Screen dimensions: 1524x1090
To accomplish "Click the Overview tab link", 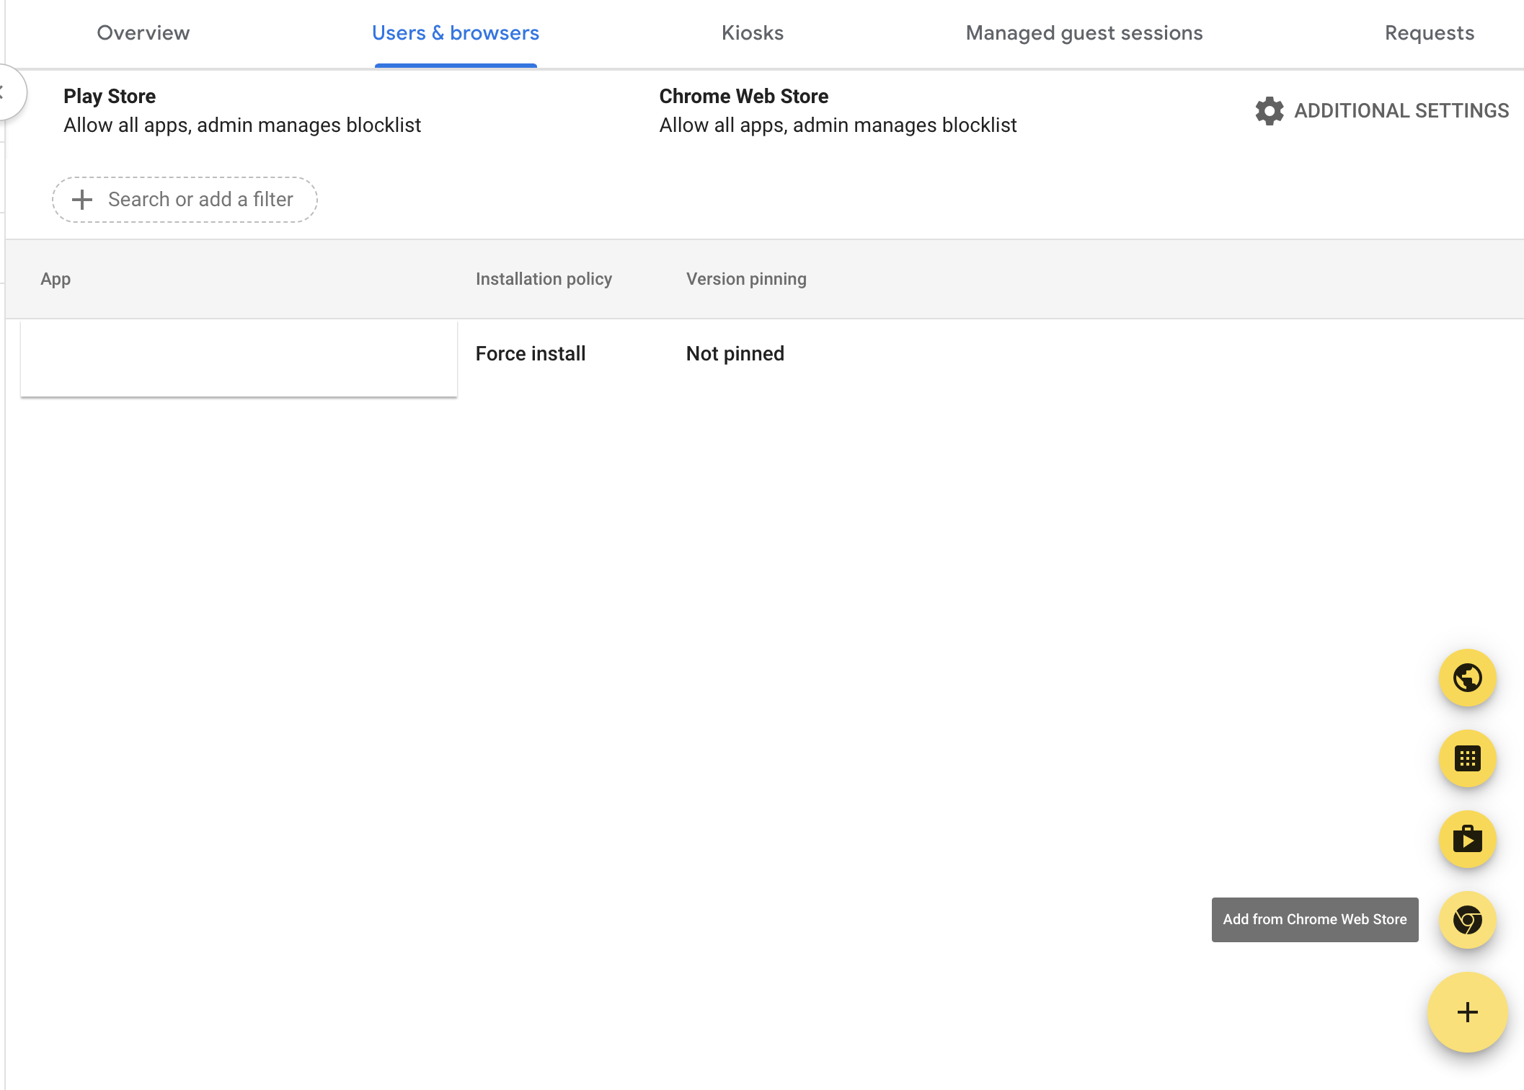I will (143, 32).
